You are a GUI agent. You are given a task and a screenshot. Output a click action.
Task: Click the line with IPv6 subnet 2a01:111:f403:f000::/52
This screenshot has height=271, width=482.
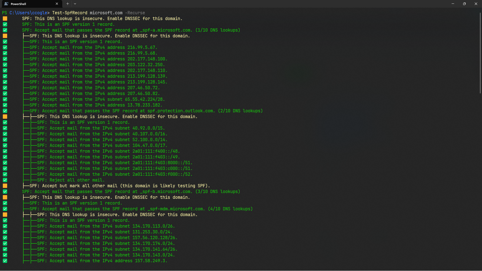(x=115, y=174)
